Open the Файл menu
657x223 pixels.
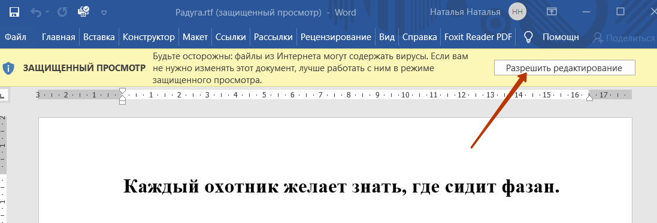pos(16,37)
